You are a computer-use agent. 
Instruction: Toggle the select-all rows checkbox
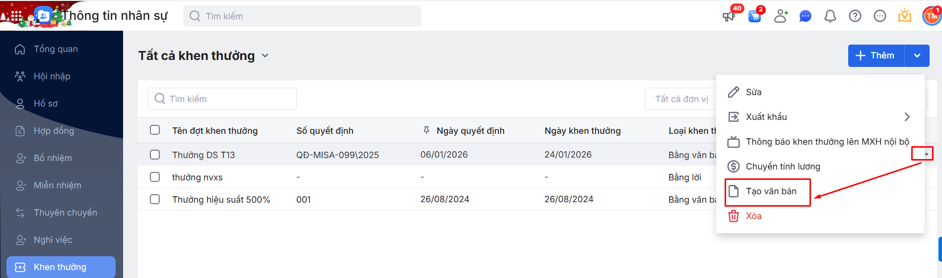point(155,130)
